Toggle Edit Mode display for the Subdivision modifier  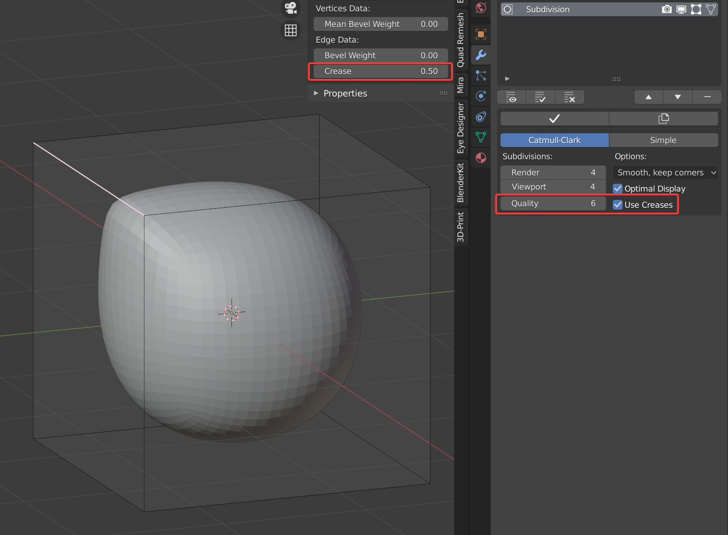pyautogui.click(x=696, y=9)
